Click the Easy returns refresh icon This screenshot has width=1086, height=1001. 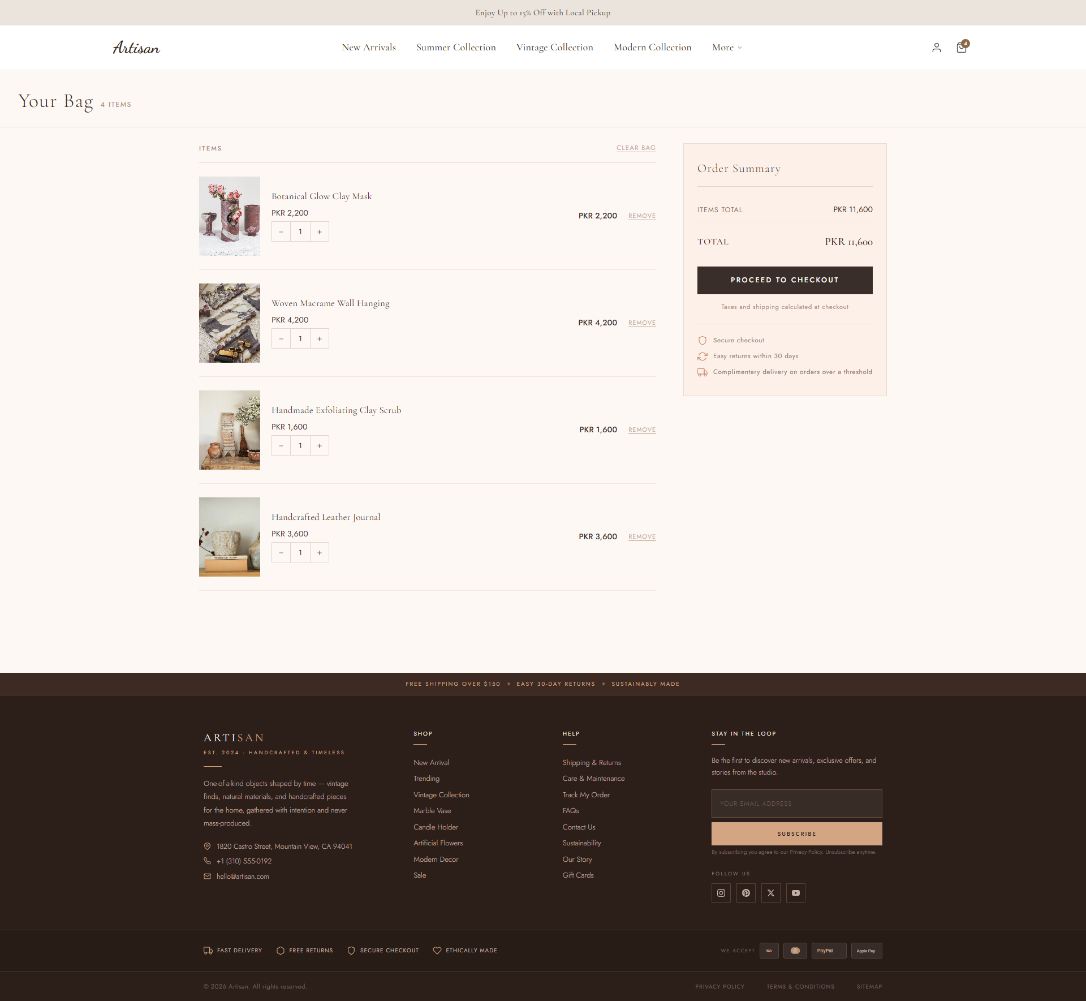[703, 356]
